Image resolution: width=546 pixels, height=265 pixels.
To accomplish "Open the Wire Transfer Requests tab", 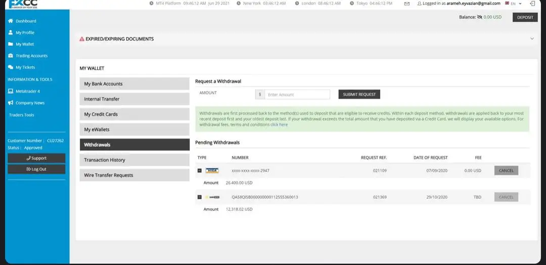I will 134,175.
